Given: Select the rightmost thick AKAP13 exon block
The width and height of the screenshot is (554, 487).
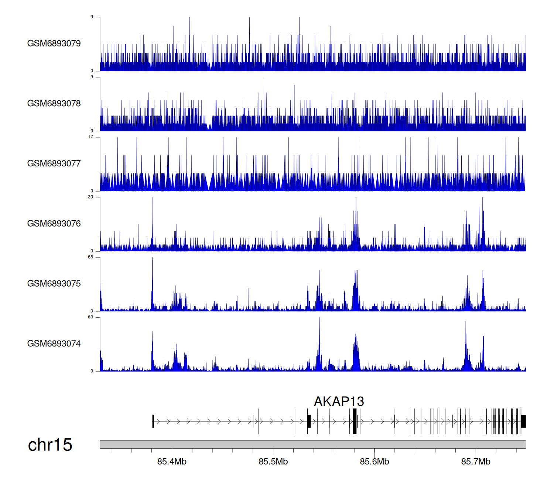Looking at the screenshot, I should tap(523, 421).
